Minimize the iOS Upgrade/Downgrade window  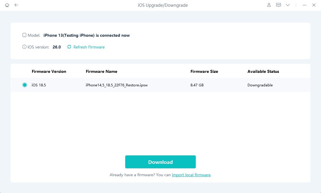click(x=305, y=5)
